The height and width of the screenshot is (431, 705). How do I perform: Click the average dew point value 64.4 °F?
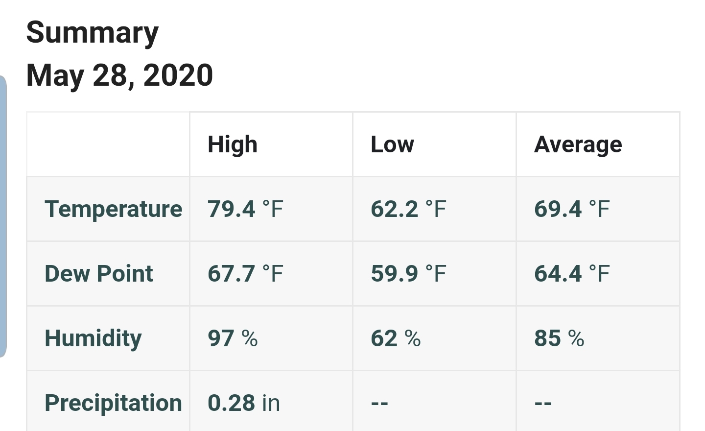[572, 274]
